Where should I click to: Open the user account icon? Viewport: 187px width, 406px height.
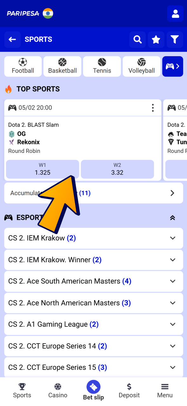[x=175, y=13]
